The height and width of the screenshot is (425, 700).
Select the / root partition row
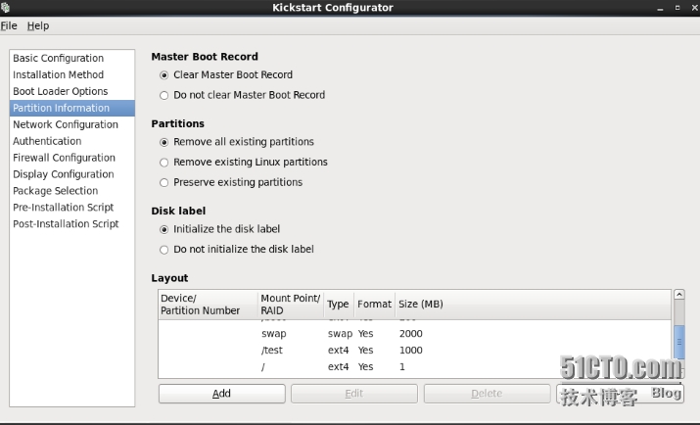pos(415,367)
